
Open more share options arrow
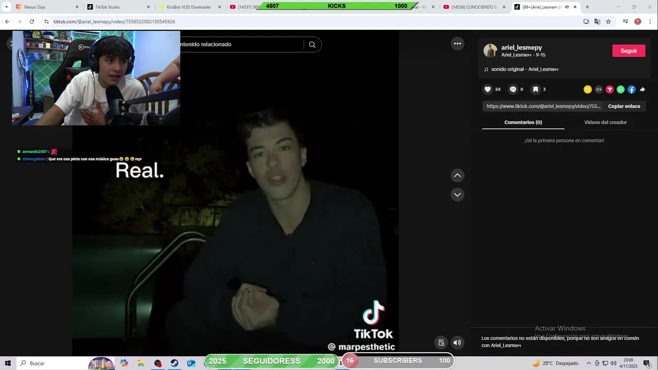click(x=643, y=89)
